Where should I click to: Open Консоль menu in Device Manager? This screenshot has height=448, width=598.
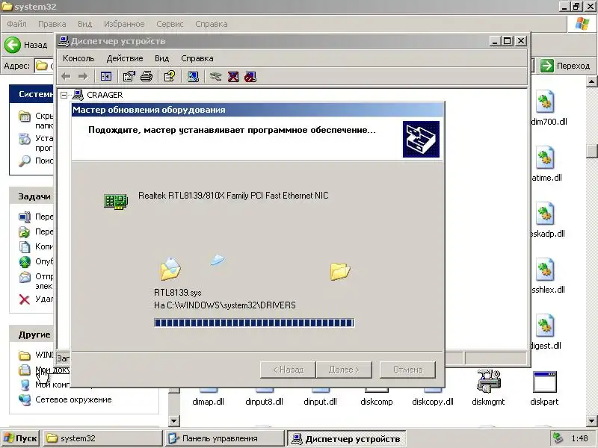[78, 58]
